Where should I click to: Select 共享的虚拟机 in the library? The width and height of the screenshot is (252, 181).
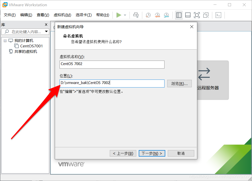coord(26,51)
